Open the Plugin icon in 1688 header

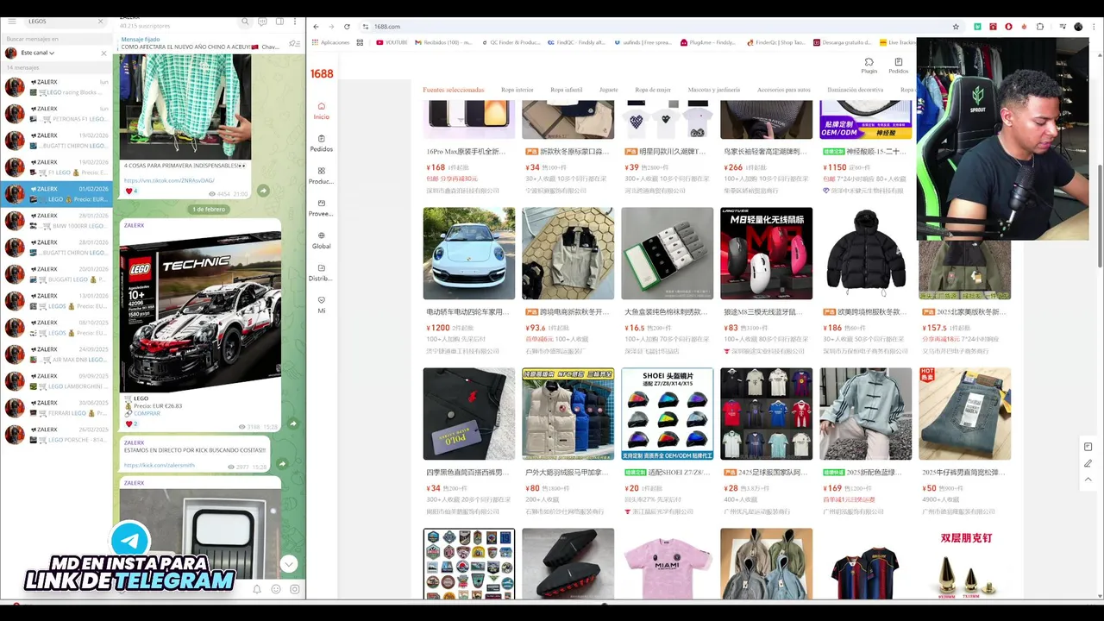(869, 66)
